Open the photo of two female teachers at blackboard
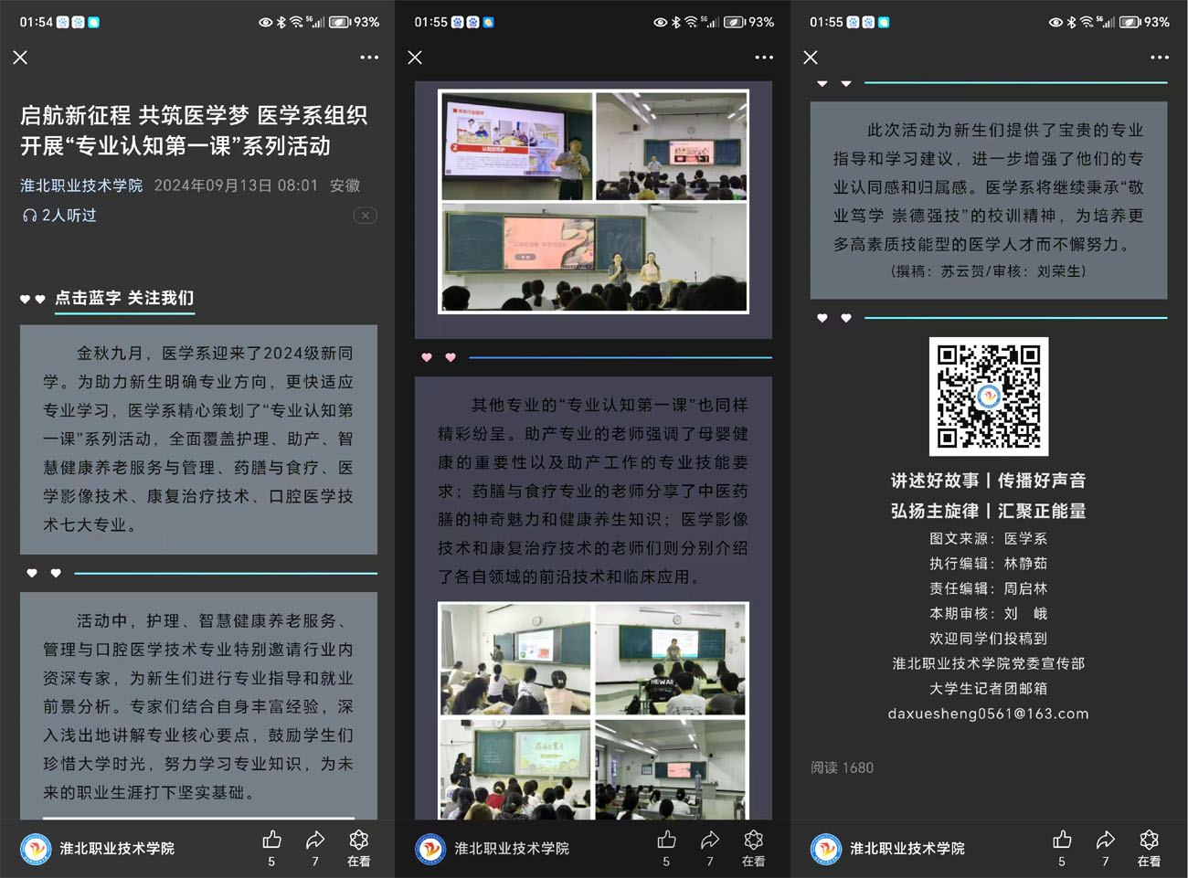 click(594, 258)
